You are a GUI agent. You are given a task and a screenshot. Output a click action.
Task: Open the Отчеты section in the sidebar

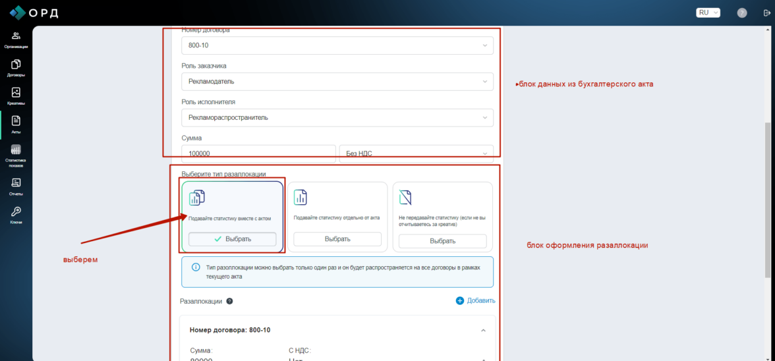pyautogui.click(x=16, y=186)
